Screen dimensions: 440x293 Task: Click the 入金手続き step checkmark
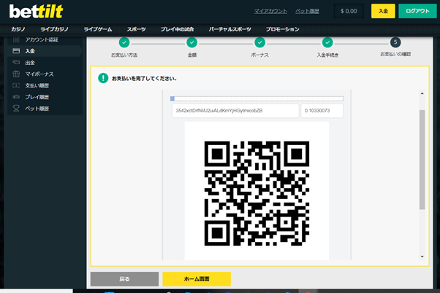coord(327,42)
